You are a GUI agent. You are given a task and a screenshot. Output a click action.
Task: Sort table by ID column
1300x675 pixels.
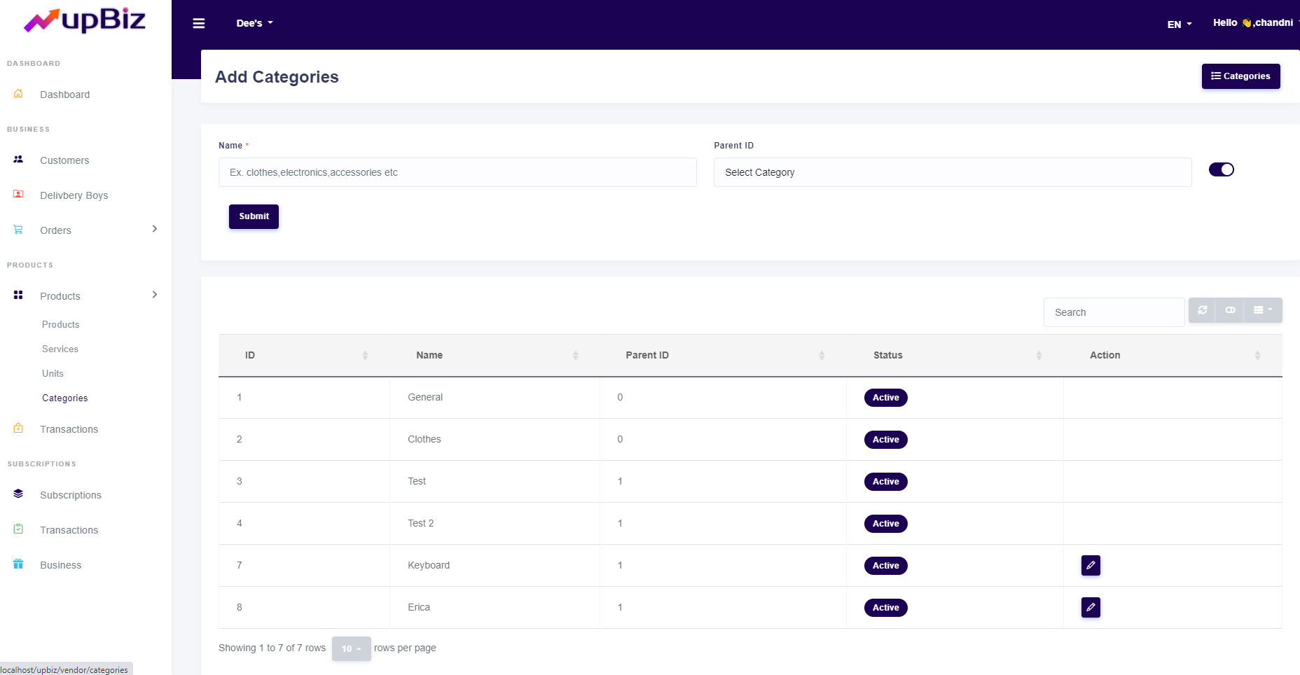tap(304, 355)
